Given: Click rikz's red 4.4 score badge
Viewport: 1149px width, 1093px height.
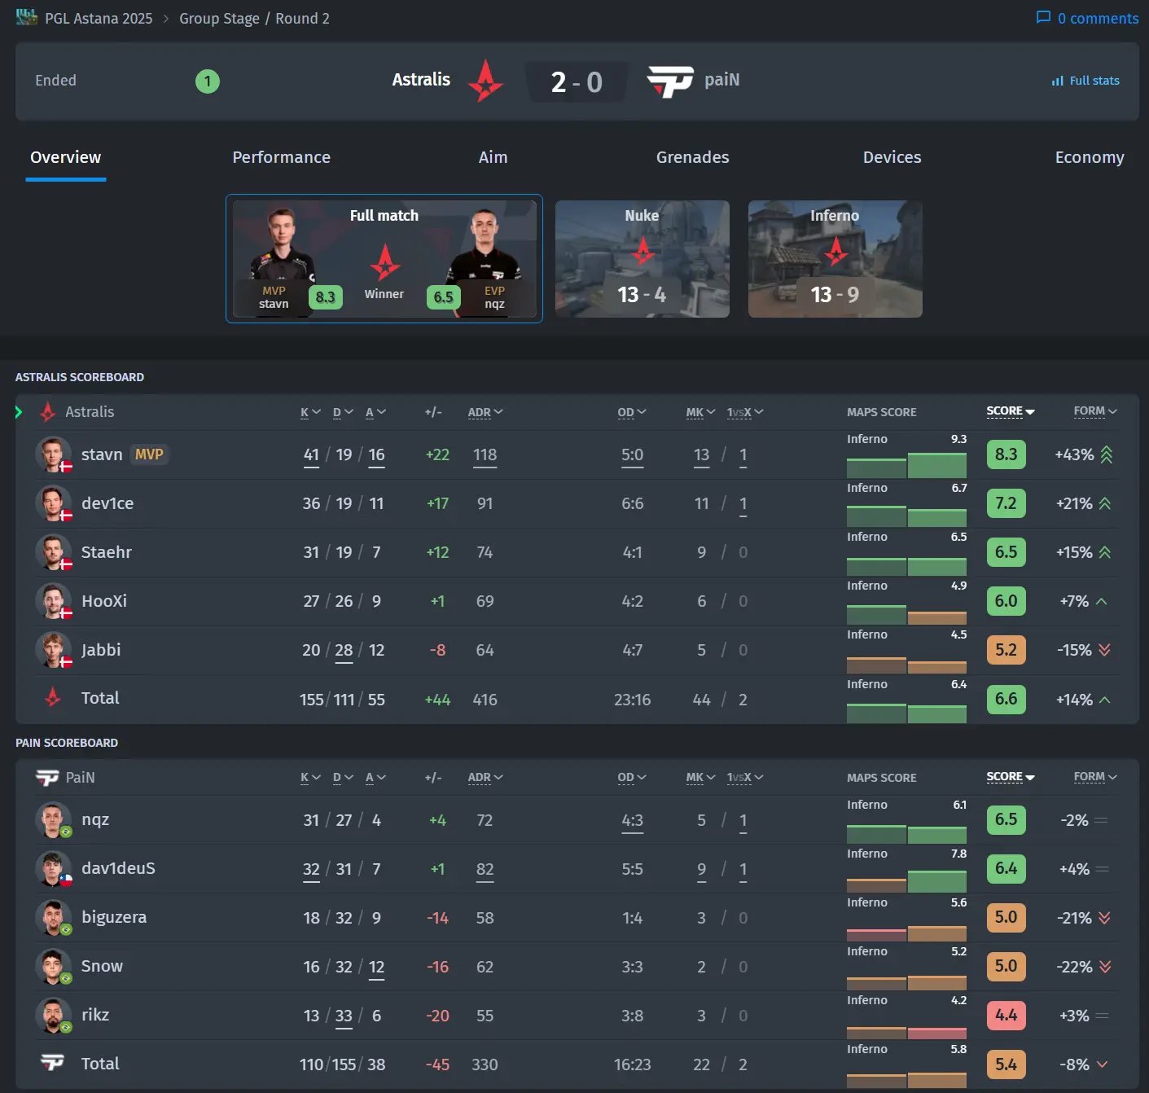Looking at the screenshot, I should coord(1006,1016).
